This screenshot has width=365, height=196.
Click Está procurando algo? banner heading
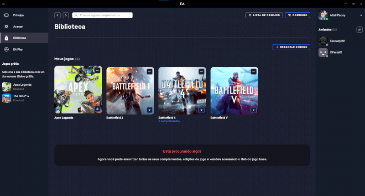click(x=182, y=151)
